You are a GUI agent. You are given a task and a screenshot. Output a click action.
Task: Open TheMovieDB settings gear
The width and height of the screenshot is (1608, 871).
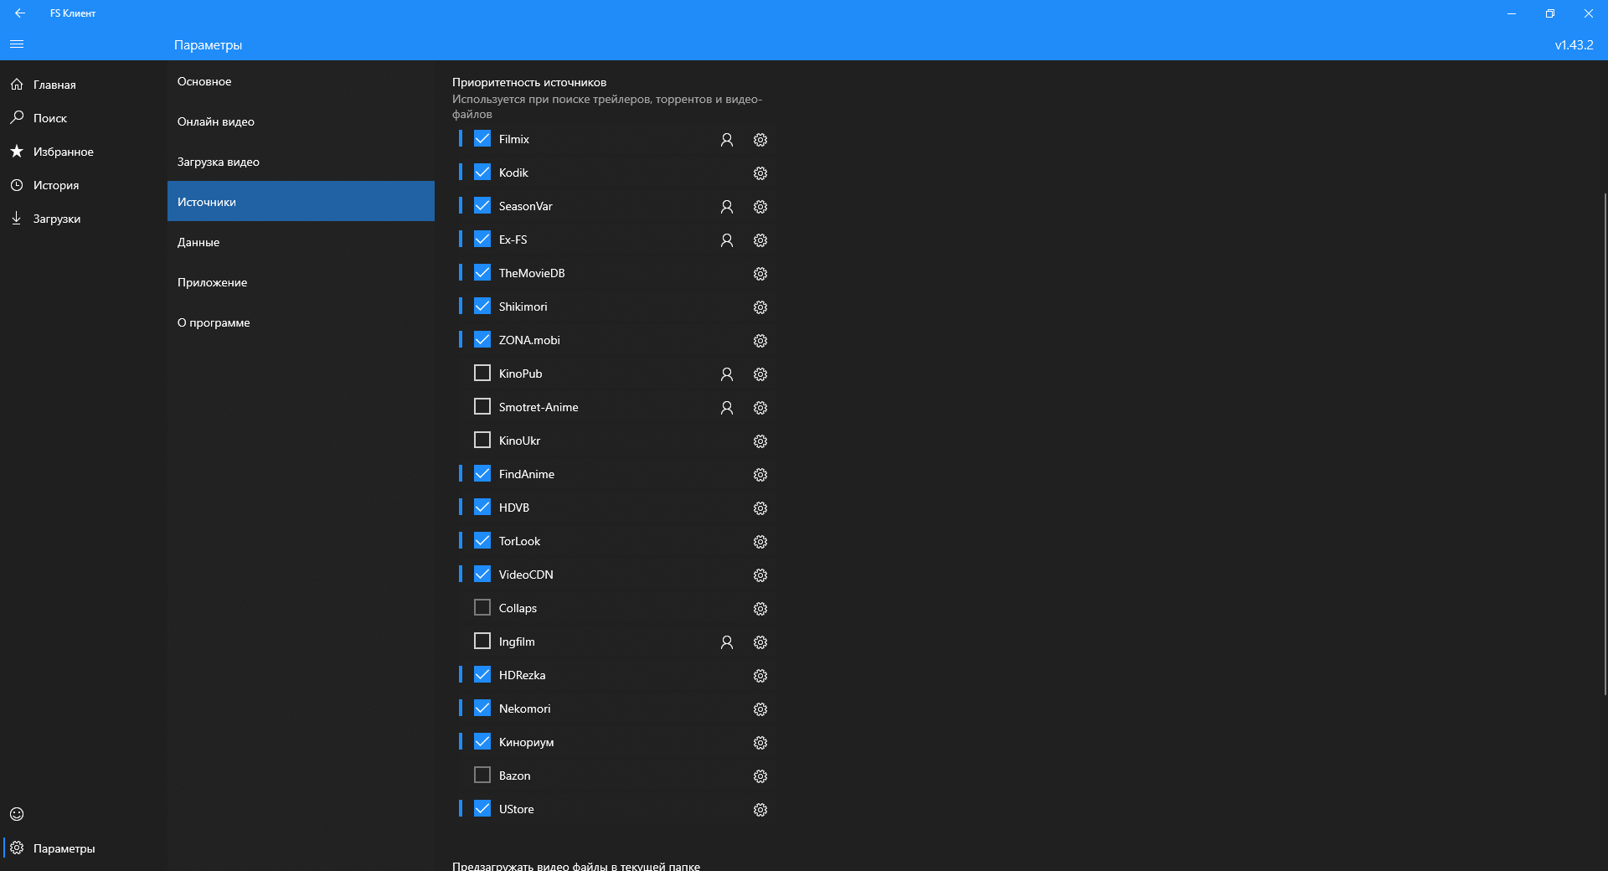(x=760, y=274)
